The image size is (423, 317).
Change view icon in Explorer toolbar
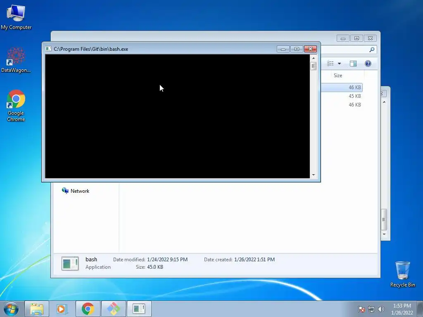[330, 64]
